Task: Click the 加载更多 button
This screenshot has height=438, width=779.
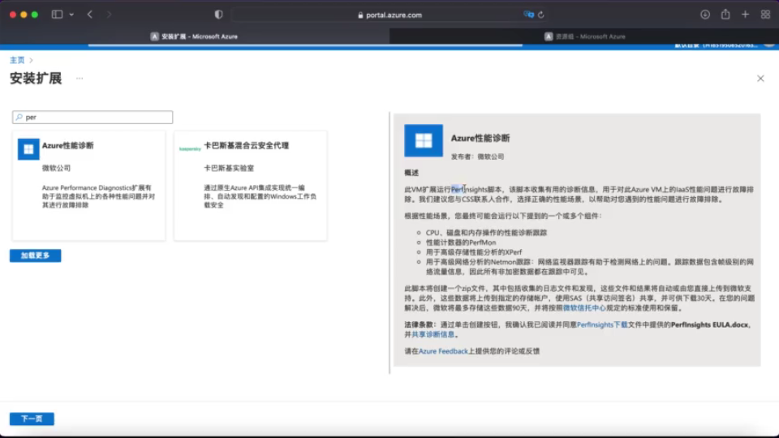Action: click(35, 255)
